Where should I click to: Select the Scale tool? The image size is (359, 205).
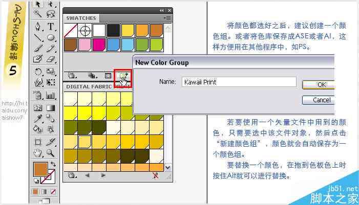[x=51, y=72]
